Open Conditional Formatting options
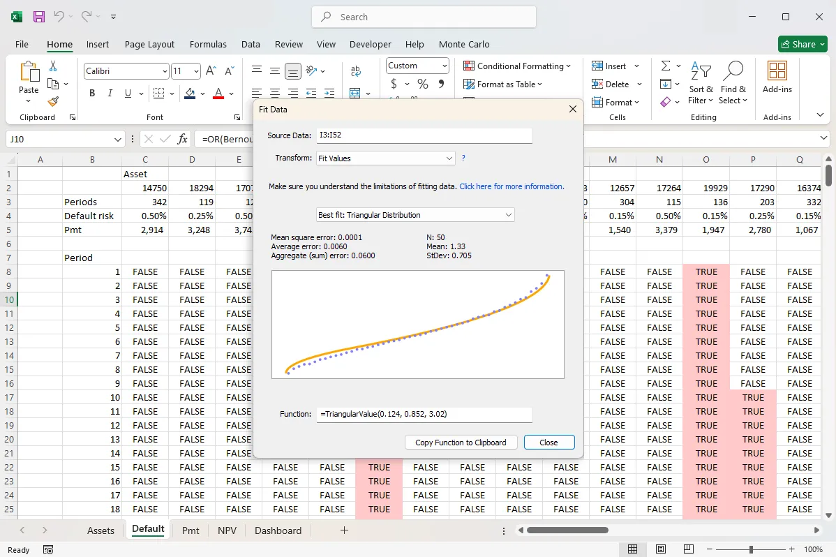 coord(518,66)
